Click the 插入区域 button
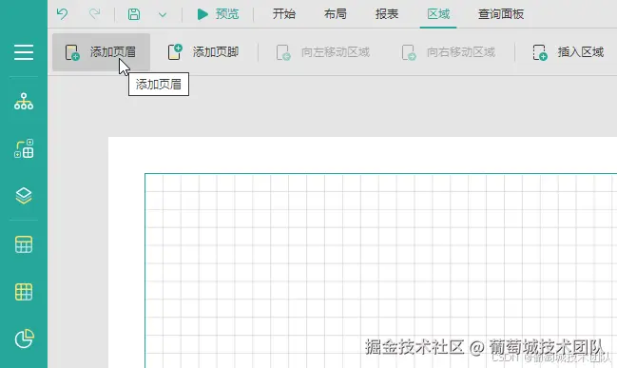This screenshot has height=368, width=617. pos(569,52)
